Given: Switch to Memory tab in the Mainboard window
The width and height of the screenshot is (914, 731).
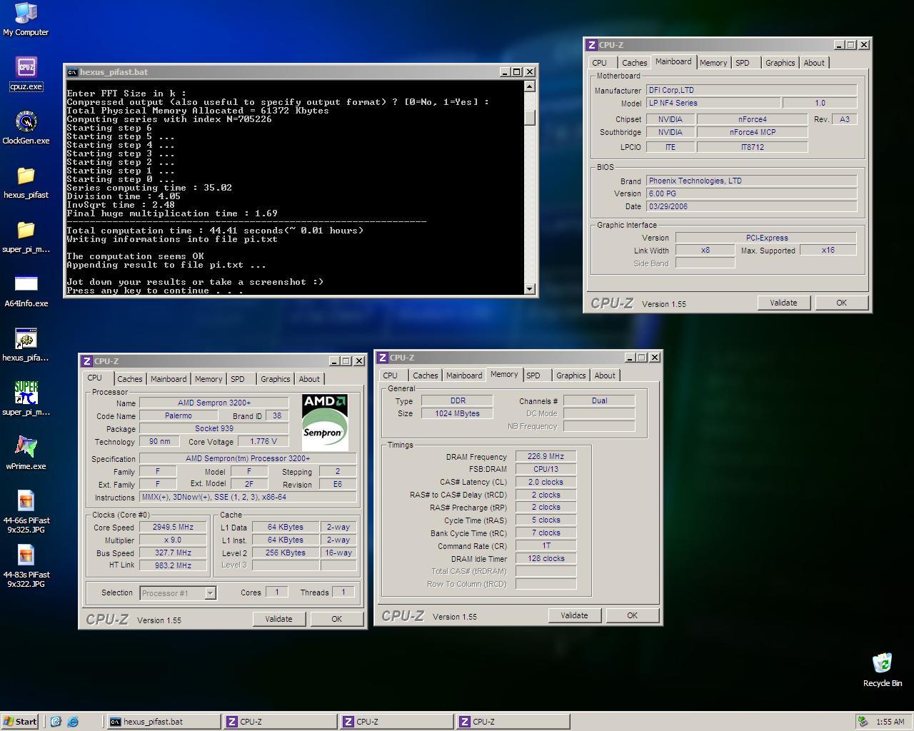Looking at the screenshot, I should click(x=713, y=63).
